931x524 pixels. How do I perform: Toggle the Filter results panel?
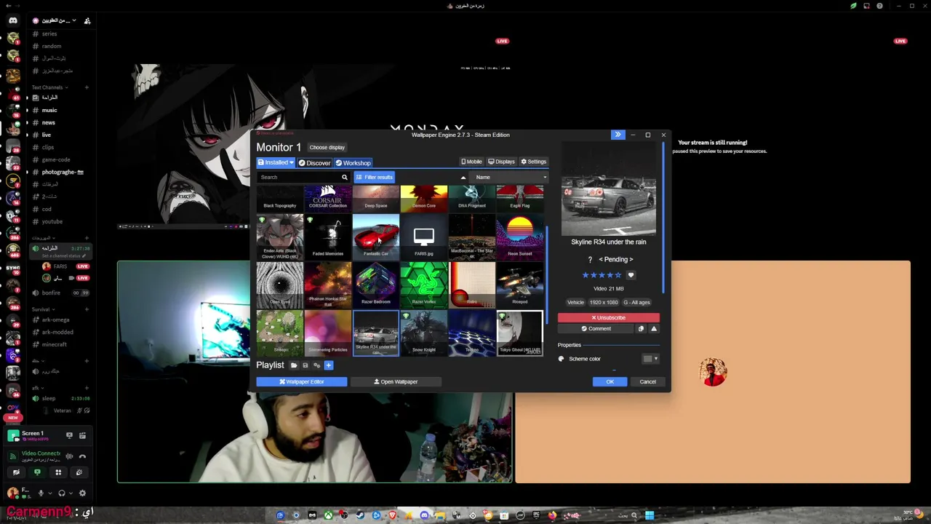[374, 177]
